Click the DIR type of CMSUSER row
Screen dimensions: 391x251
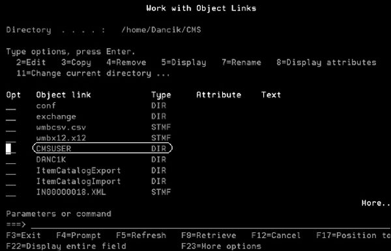tap(158, 149)
